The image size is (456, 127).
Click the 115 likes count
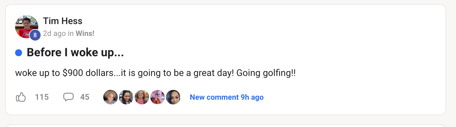(x=42, y=97)
